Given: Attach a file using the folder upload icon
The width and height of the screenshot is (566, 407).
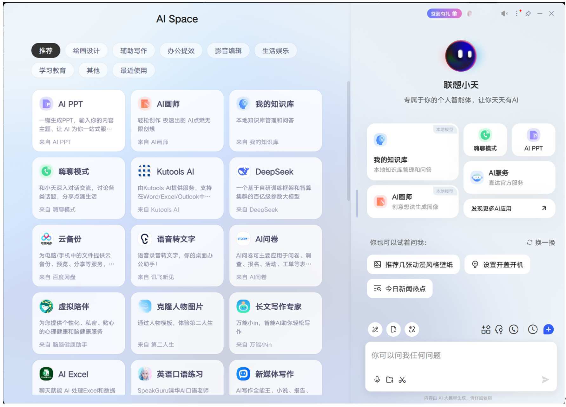Looking at the screenshot, I should (x=390, y=379).
